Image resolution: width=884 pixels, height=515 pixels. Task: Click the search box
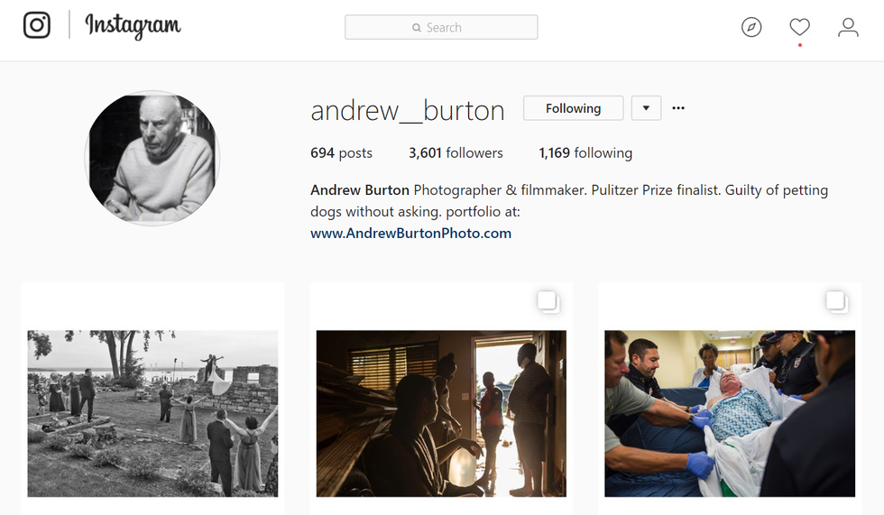click(x=441, y=27)
